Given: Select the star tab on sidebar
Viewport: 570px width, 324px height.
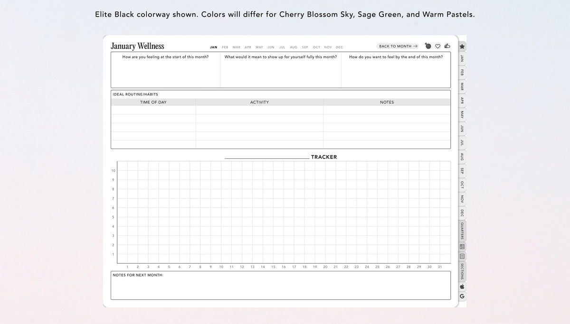Looking at the screenshot, I should (x=462, y=46).
